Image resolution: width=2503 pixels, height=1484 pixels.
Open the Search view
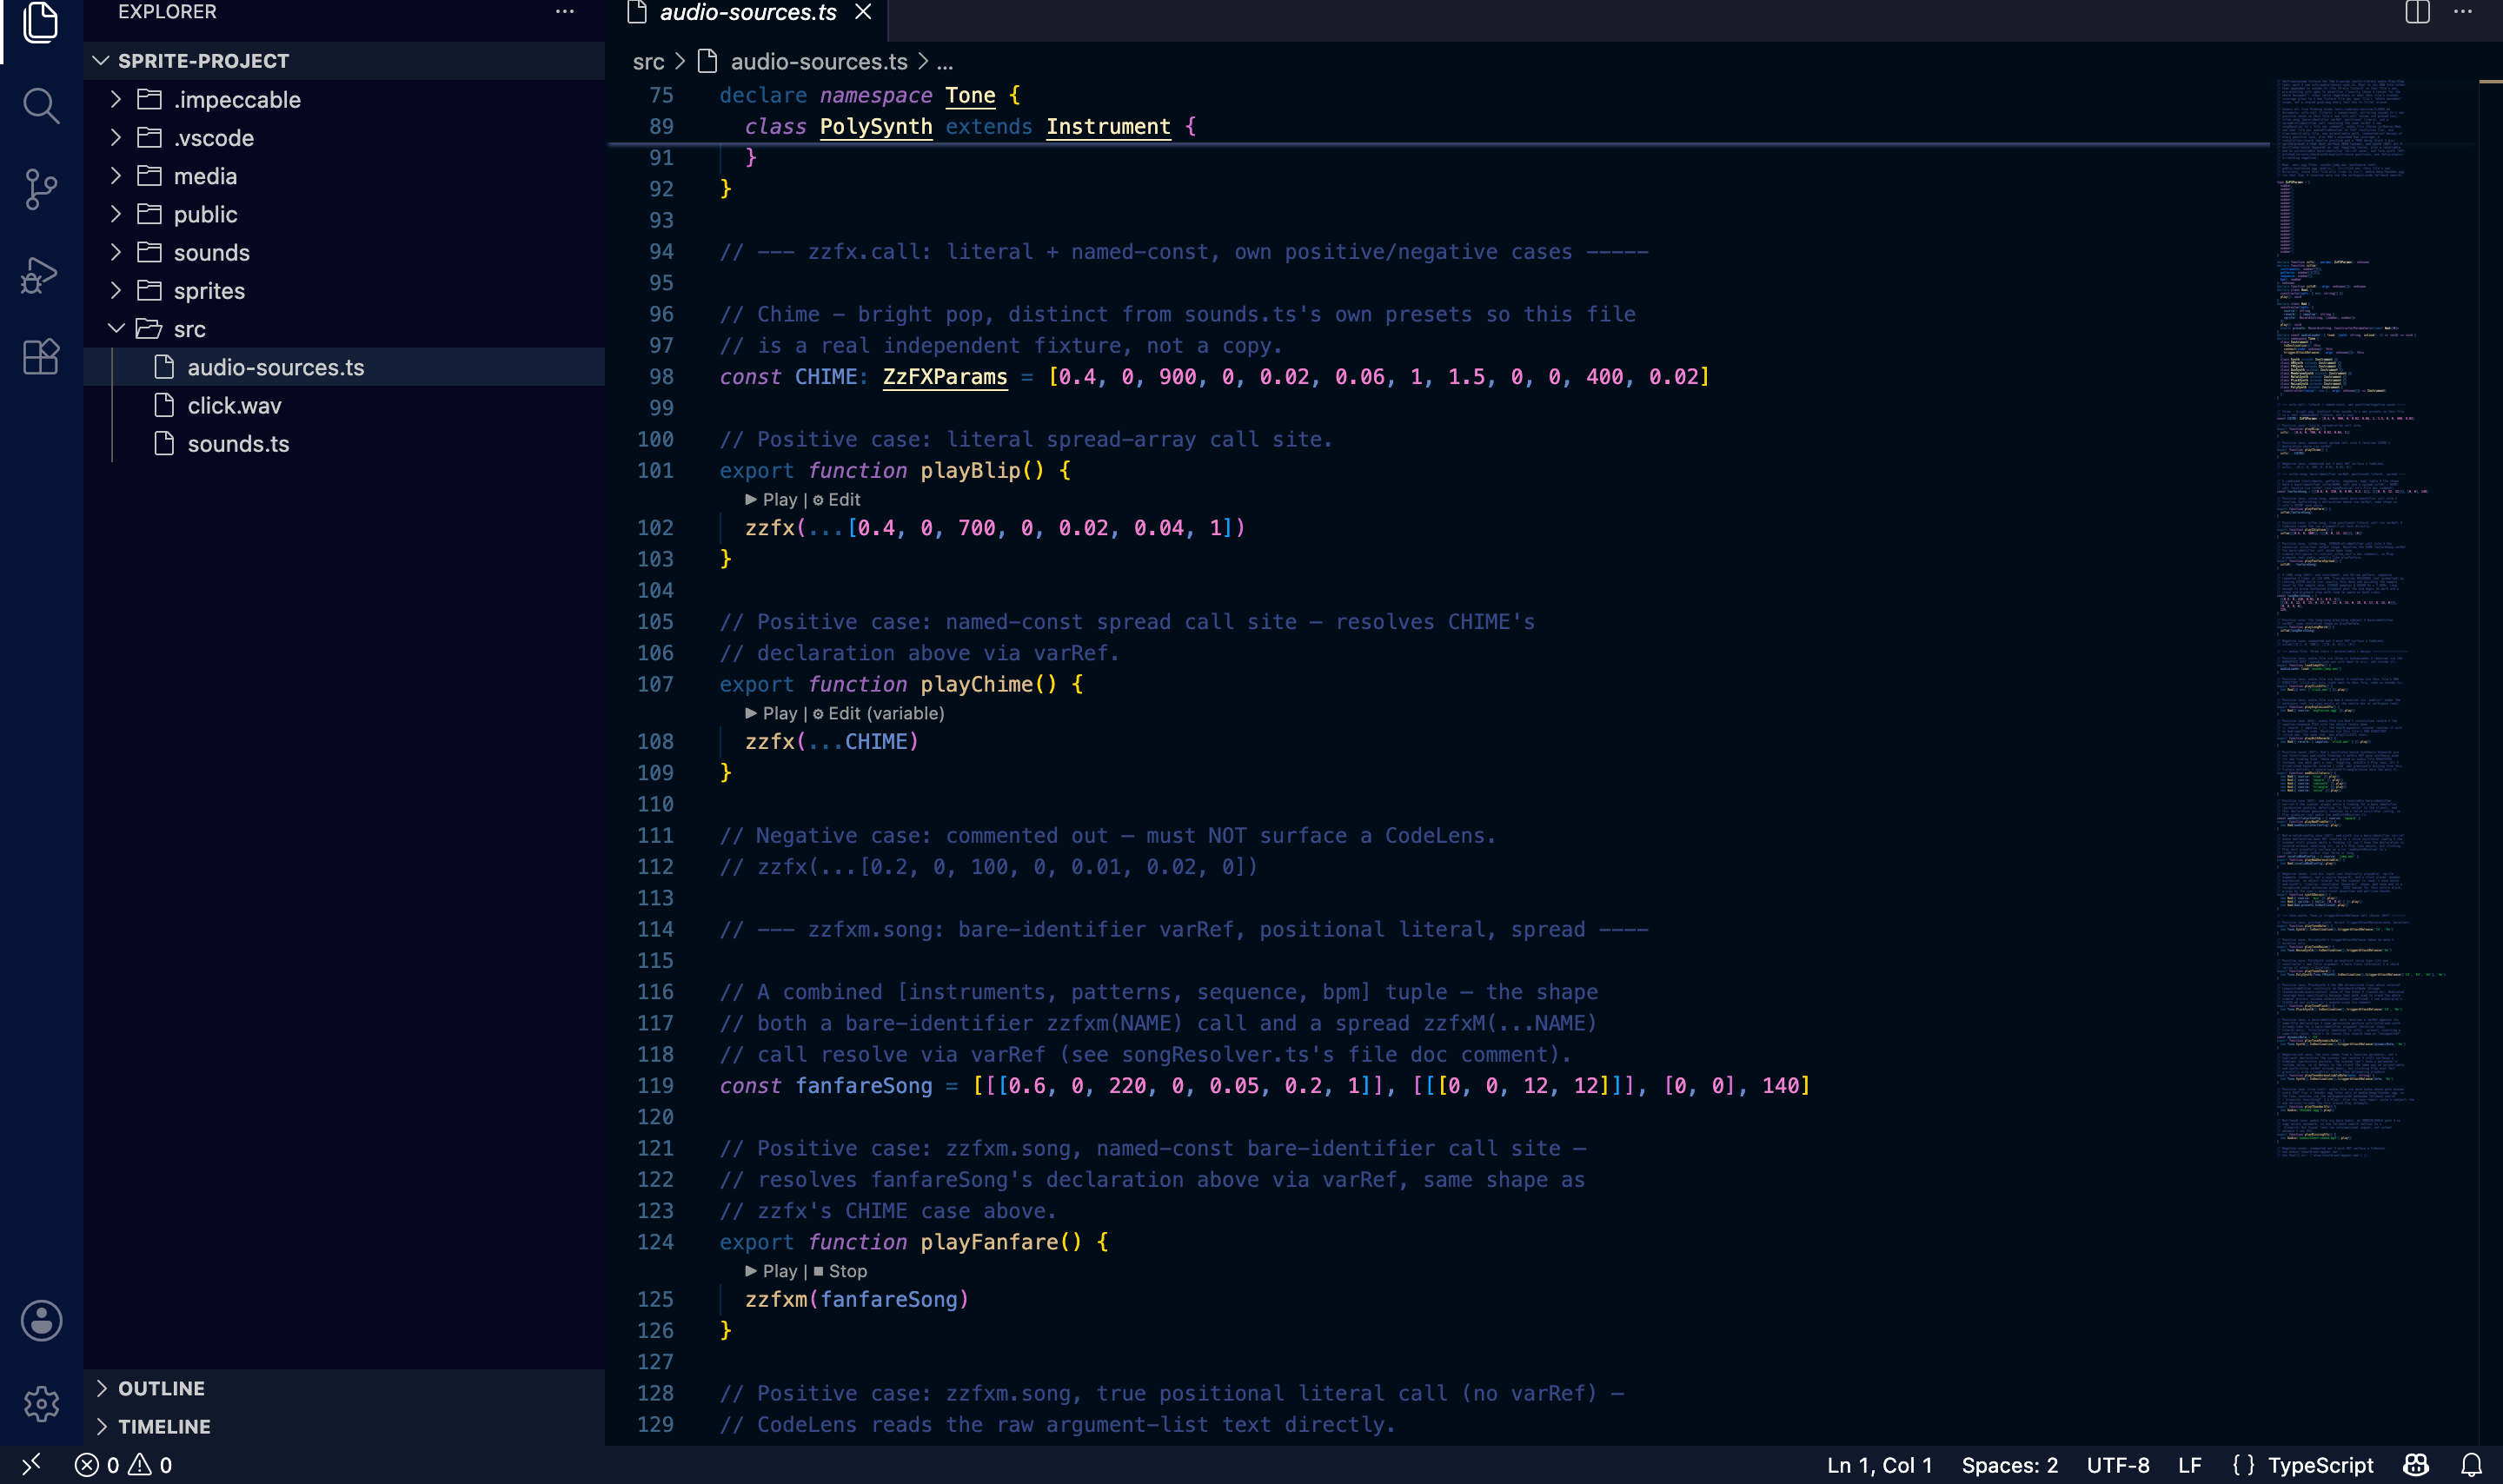coord(41,105)
